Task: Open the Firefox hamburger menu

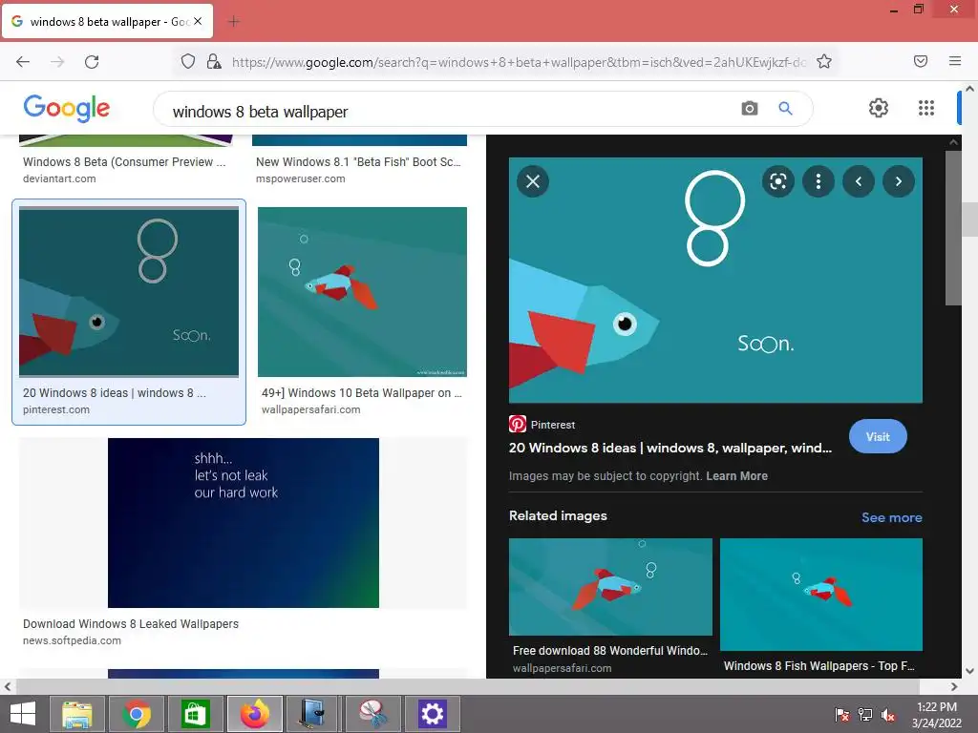Action: pyautogui.click(x=955, y=61)
